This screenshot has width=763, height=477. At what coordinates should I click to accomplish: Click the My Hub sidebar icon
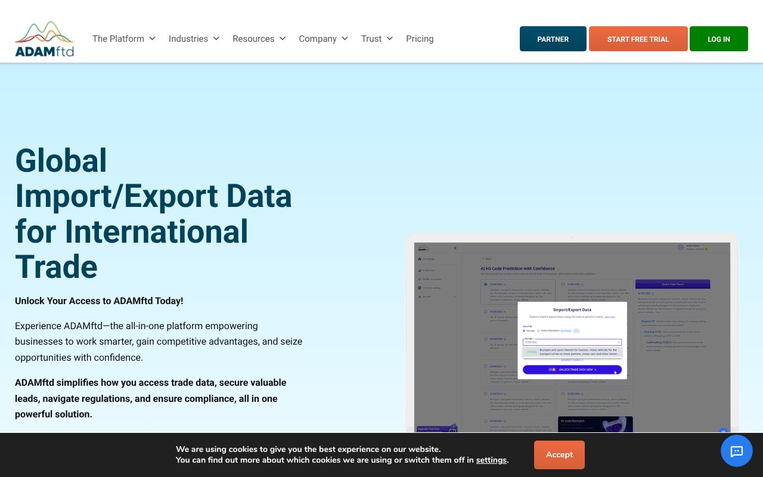tap(426, 296)
